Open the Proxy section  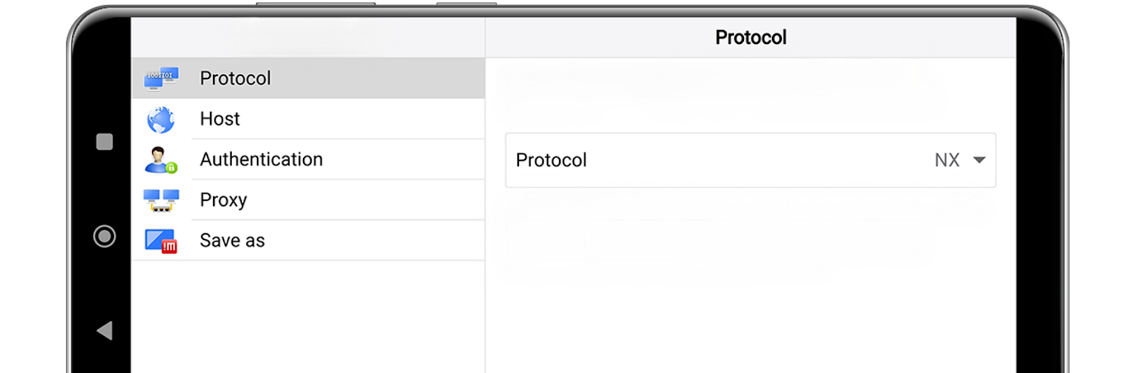308,200
